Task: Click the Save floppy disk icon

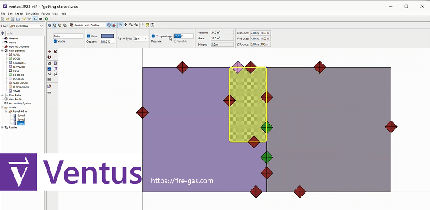Action: pyautogui.click(x=13, y=19)
